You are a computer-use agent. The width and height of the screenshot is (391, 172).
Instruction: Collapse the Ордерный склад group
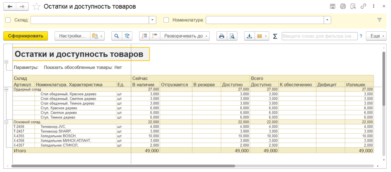pos(6,90)
